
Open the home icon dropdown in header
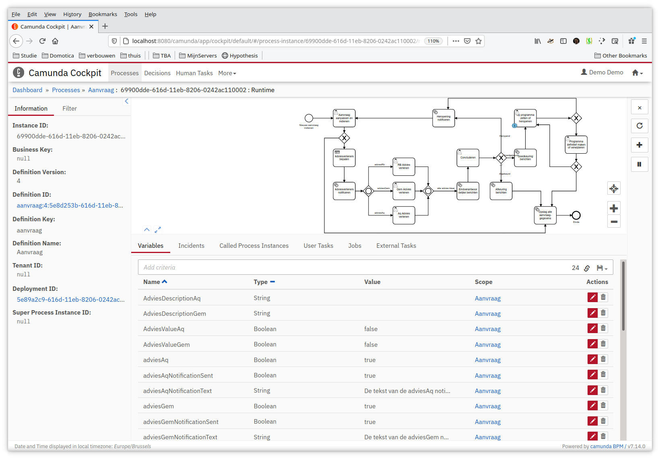(x=637, y=73)
